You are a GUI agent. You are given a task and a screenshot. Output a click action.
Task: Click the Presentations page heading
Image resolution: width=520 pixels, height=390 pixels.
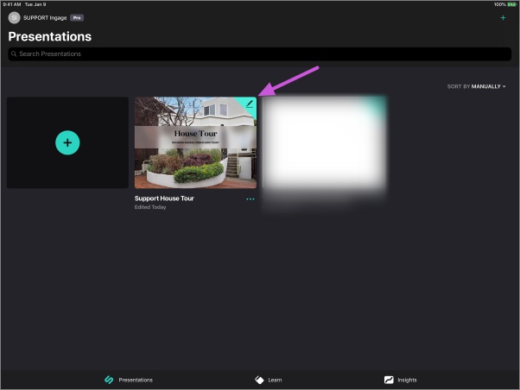click(50, 36)
